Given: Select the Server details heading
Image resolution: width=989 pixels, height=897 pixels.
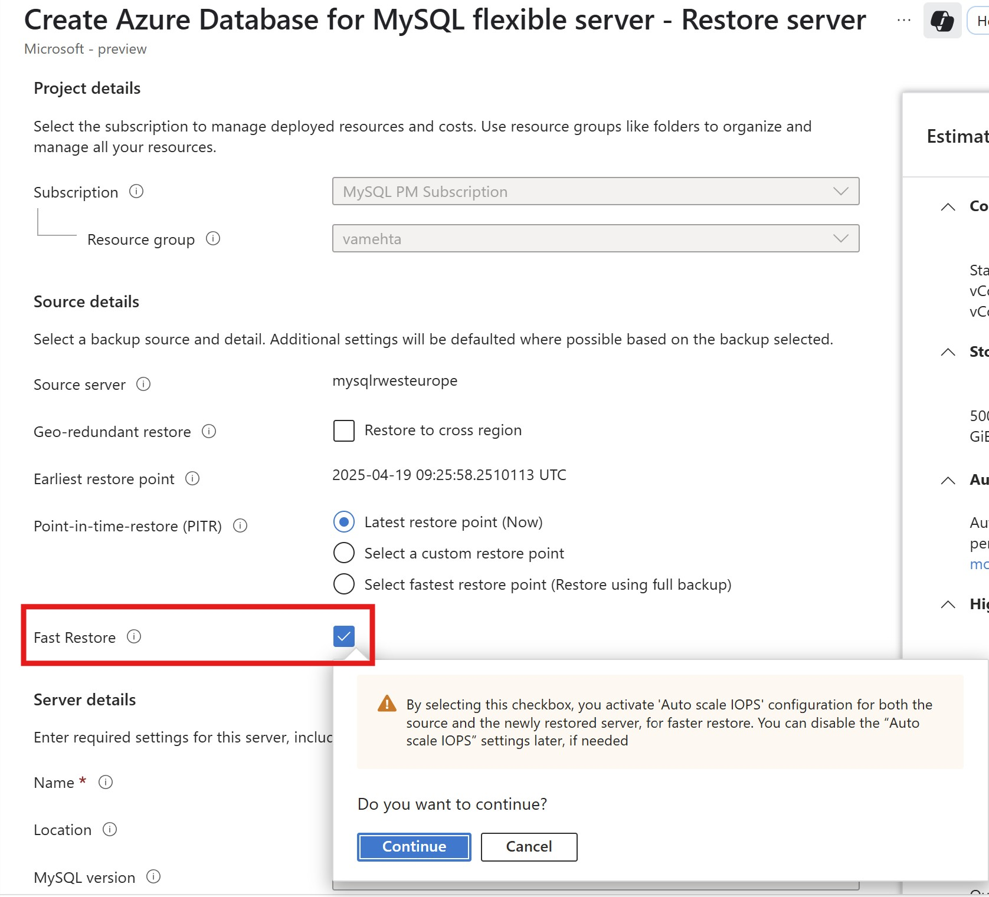Looking at the screenshot, I should [85, 700].
